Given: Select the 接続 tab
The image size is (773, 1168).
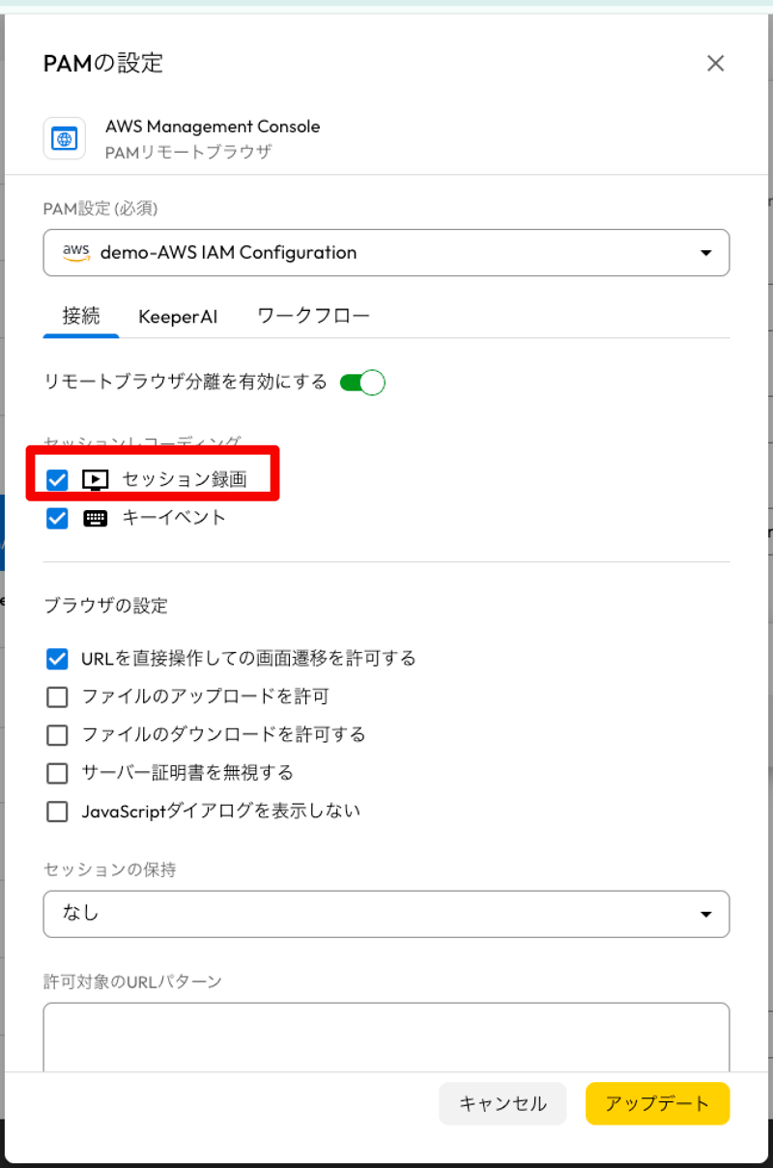Looking at the screenshot, I should 81,317.
